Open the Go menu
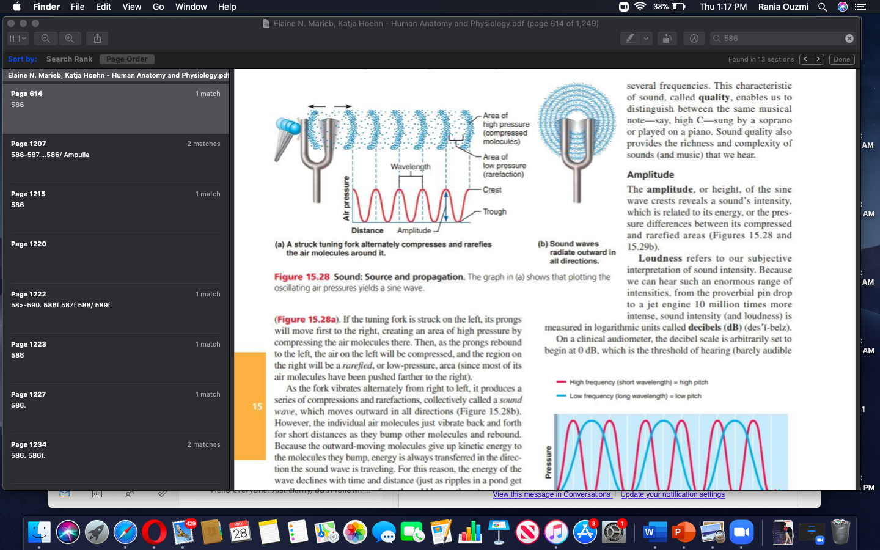This screenshot has width=880, height=550. coord(158,7)
